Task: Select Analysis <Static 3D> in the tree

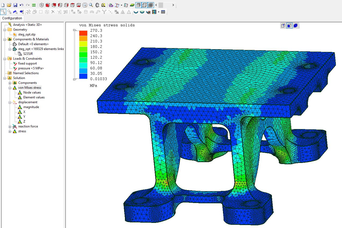Action: (27, 25)
